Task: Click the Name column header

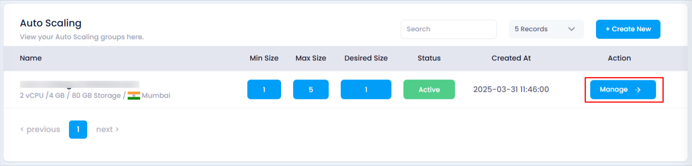Action: 31,58
